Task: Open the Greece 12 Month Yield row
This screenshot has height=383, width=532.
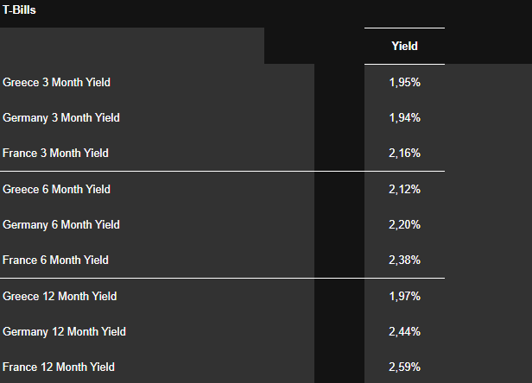Action: pyautogui.click(x=60, y=296)
